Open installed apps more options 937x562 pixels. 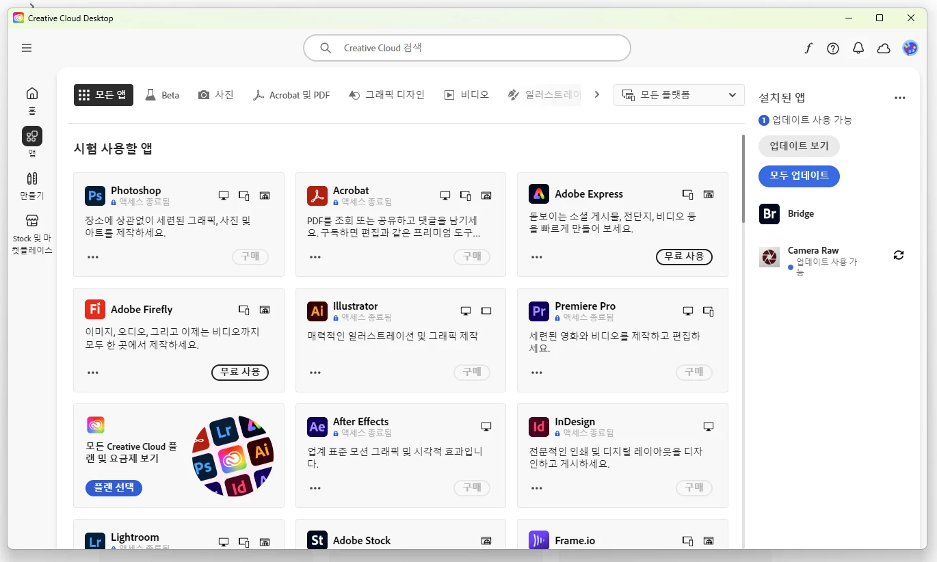(x=900, y=98)
